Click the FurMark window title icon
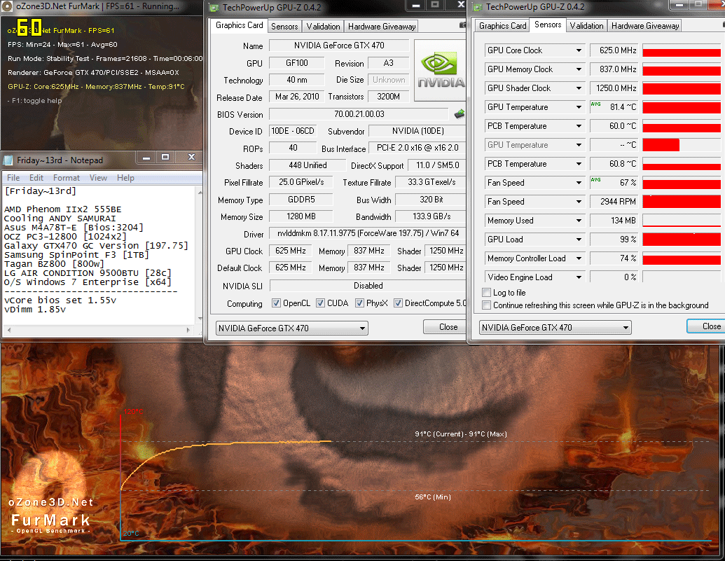 coord(6,6)
